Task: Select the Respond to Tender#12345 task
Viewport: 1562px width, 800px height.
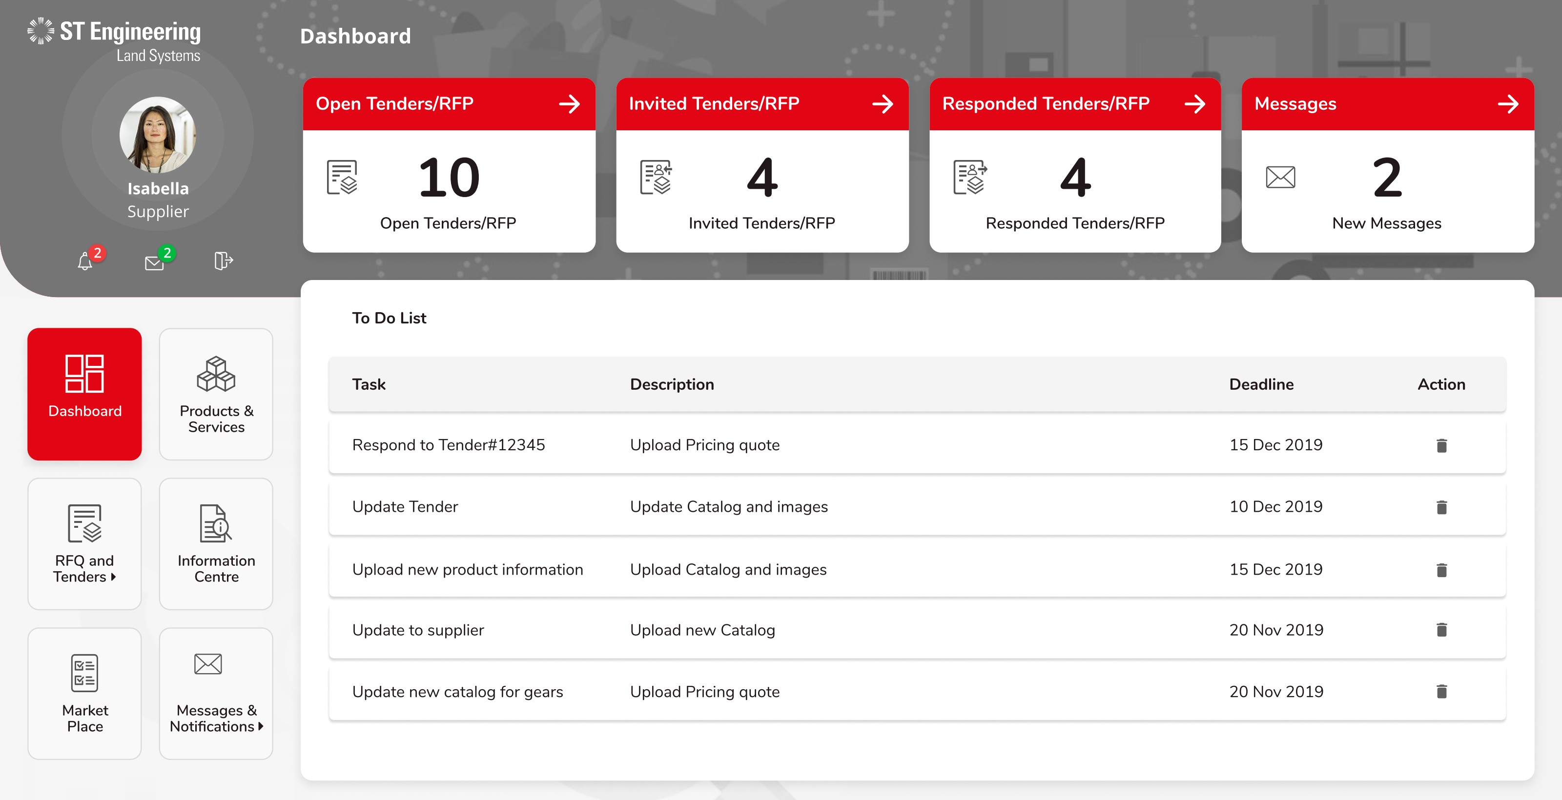Action: pyautogui.click(x=448, y=445)
